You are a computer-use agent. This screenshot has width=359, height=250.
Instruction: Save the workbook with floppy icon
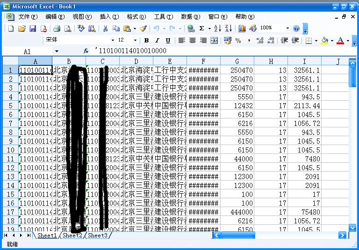click(33, 28)
